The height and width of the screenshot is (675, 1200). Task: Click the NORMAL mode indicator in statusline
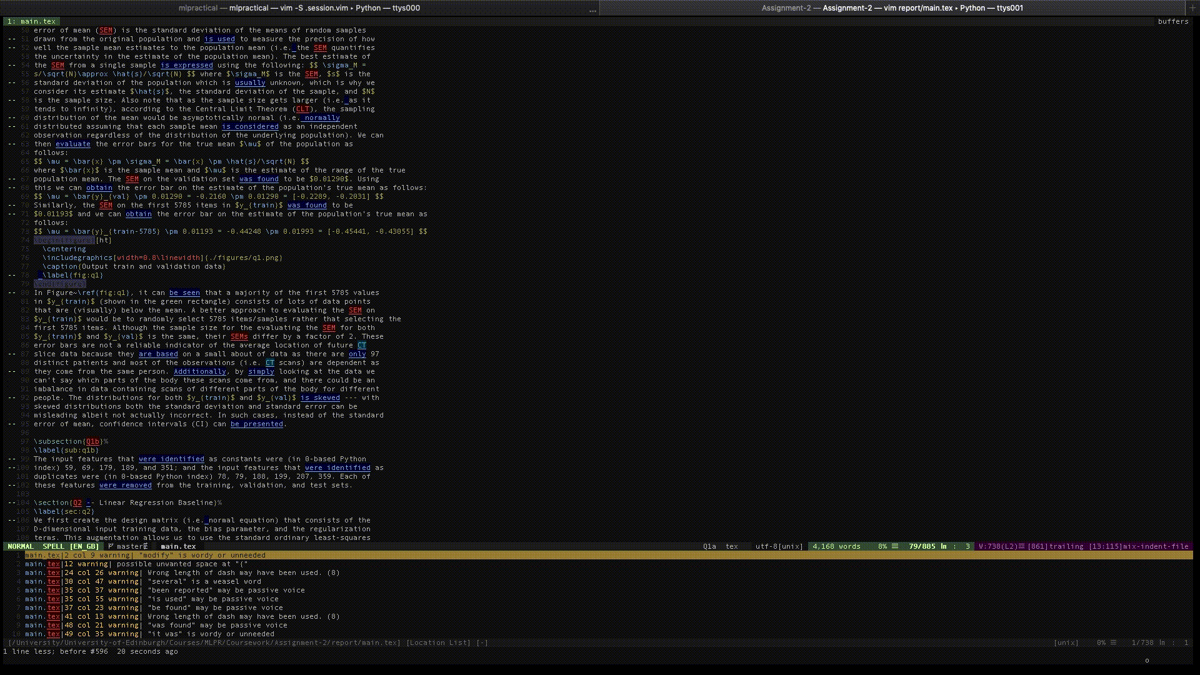(21, 546)
